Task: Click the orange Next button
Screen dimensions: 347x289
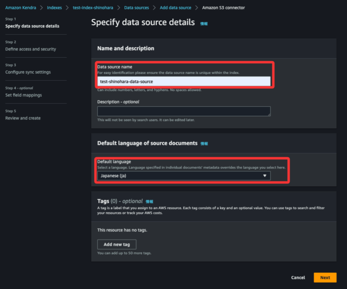Action: click(325, 277)
